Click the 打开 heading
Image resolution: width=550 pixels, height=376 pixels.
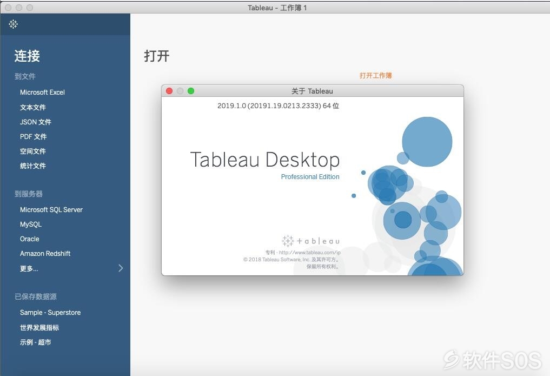pos(157,56)
